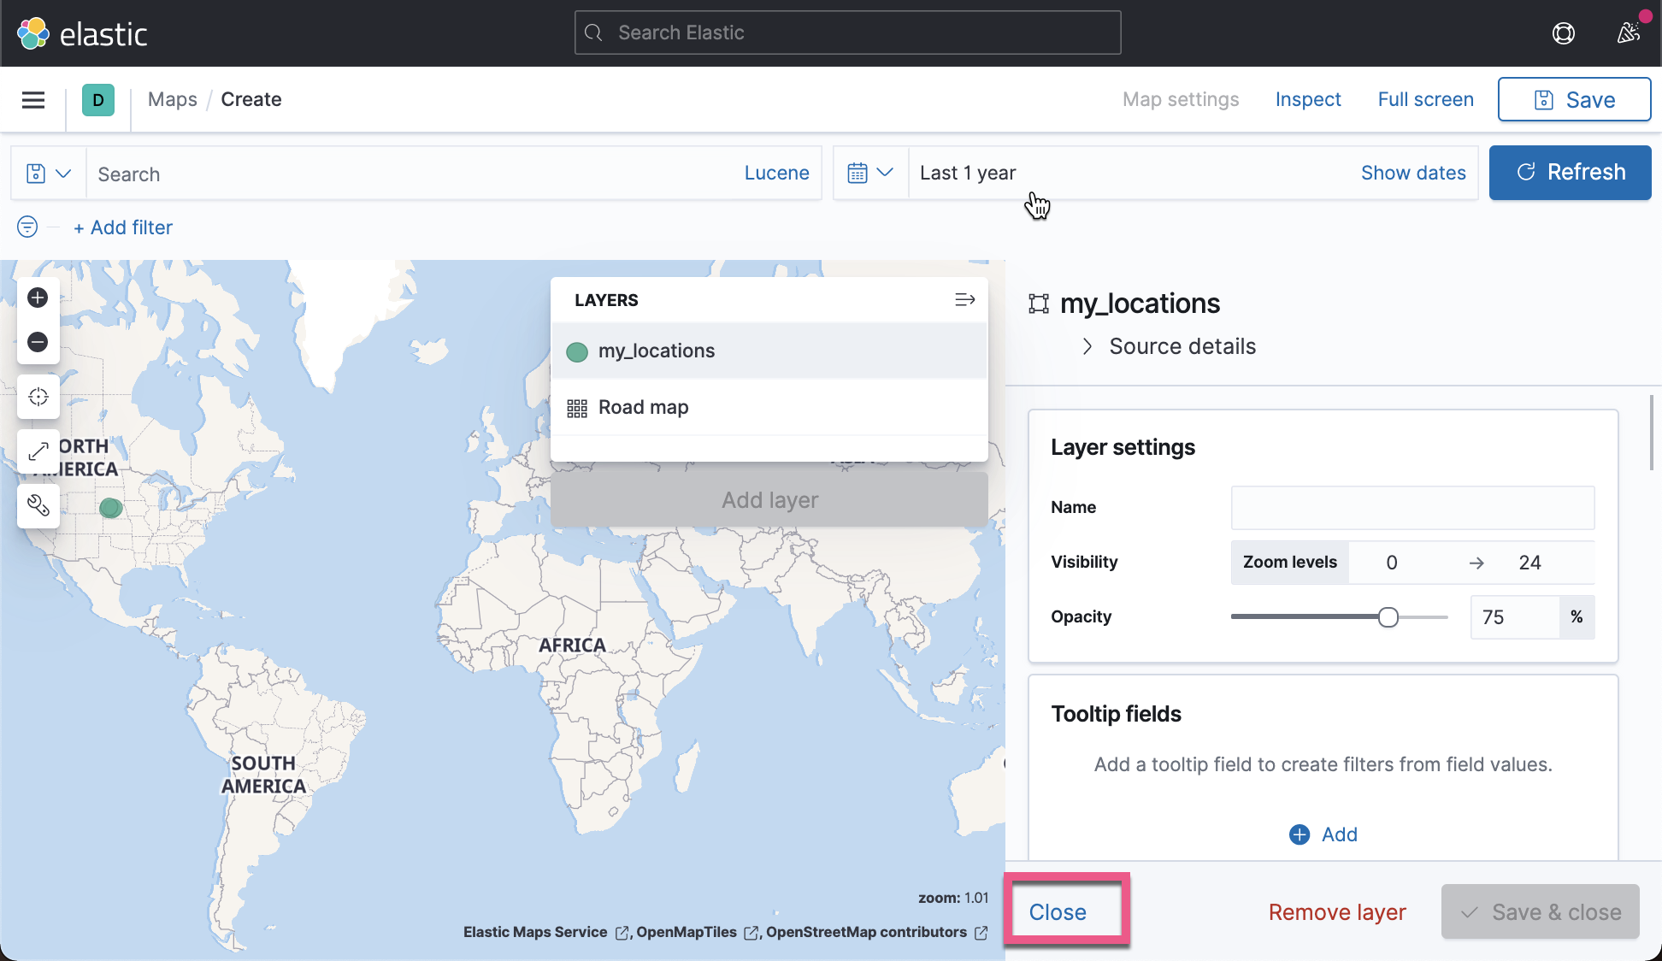Switch query language from Lucene
The image size is (1662, 961).
tap(775, 173)
